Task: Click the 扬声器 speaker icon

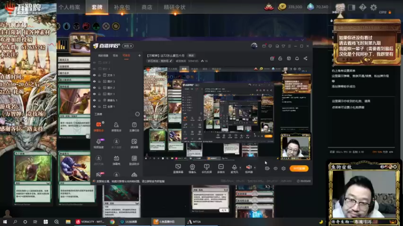Action: 248,169
